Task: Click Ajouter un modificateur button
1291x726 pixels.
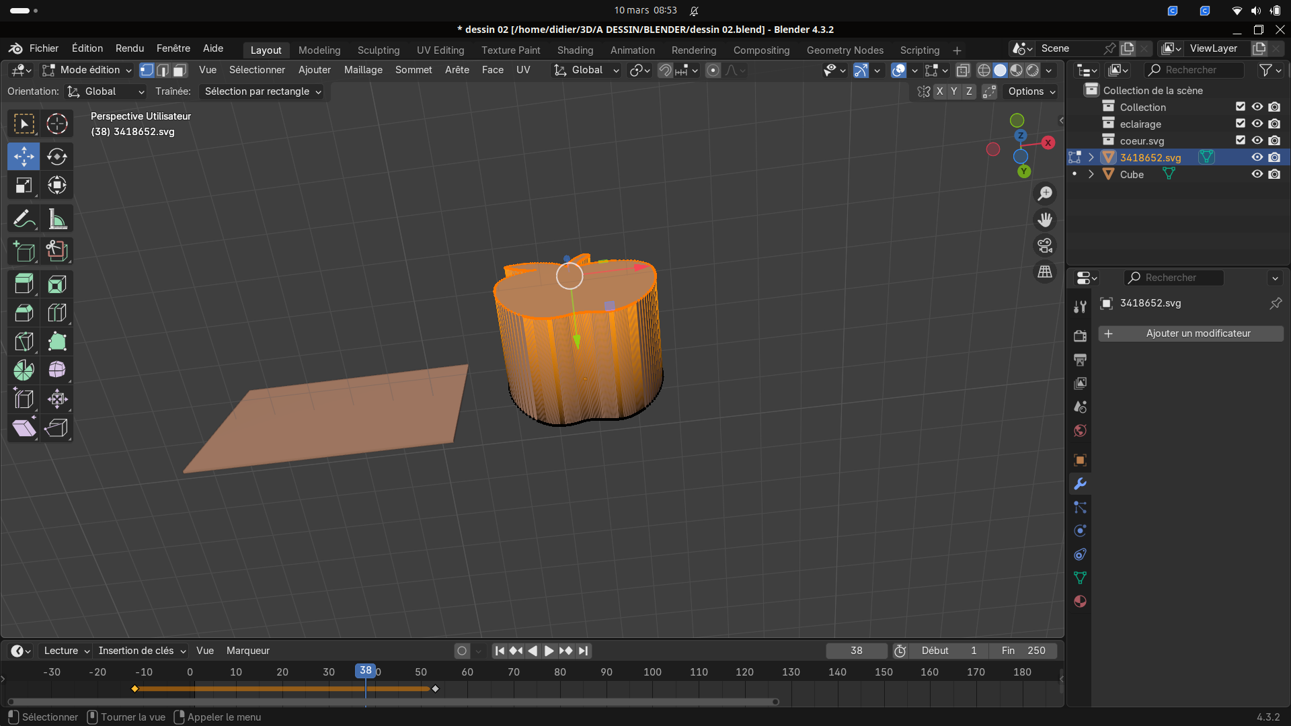Action: pyautogui.click(x=1190, y=333)
